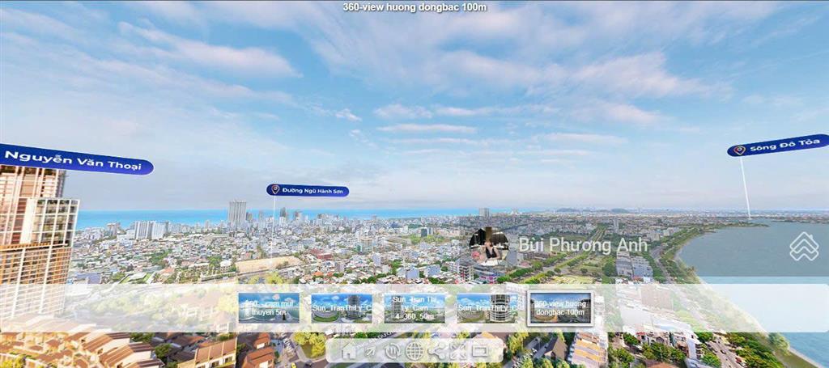Select the '360-view huong dongbac 100m' thumbnail
Viewport: 829px width, 368px height.
click(560, 308)
